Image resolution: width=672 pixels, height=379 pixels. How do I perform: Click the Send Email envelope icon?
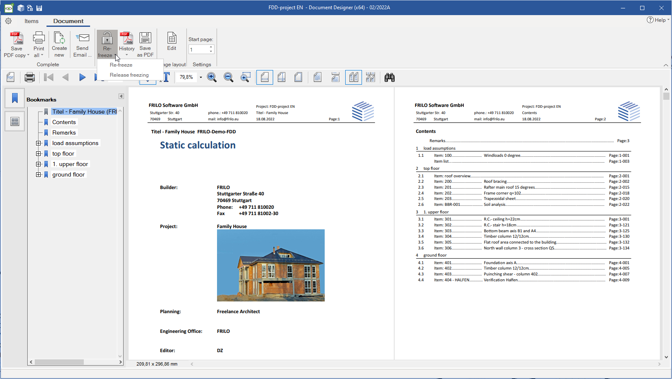click(x=83, y=38)
